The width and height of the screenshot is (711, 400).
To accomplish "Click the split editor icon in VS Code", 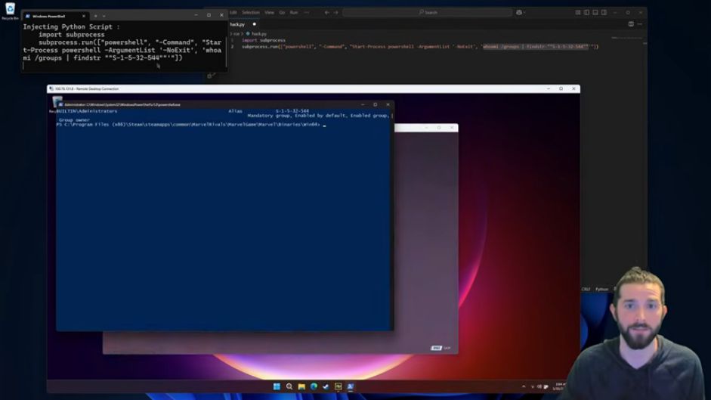I will pyautogui.click(x=631, y=24).
